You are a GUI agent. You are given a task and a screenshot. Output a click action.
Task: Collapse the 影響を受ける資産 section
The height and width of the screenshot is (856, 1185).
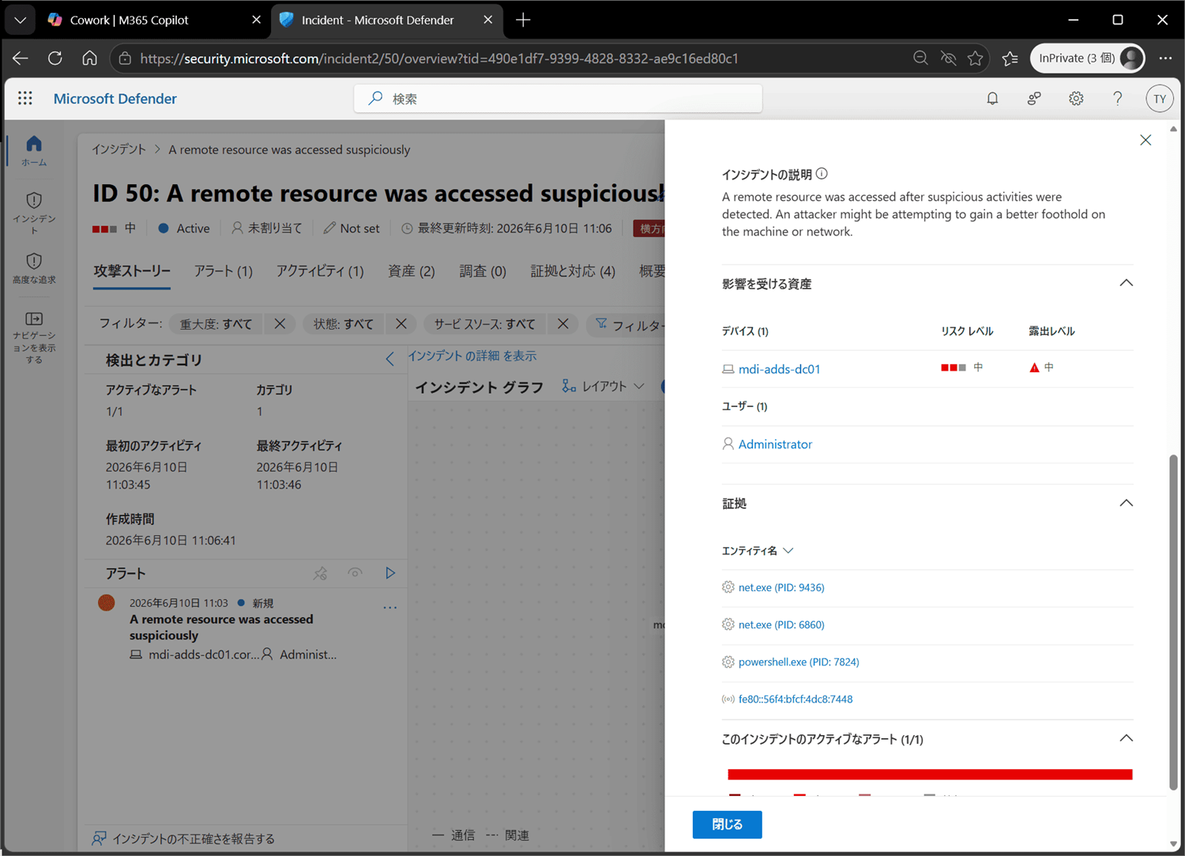(1127, 283)
